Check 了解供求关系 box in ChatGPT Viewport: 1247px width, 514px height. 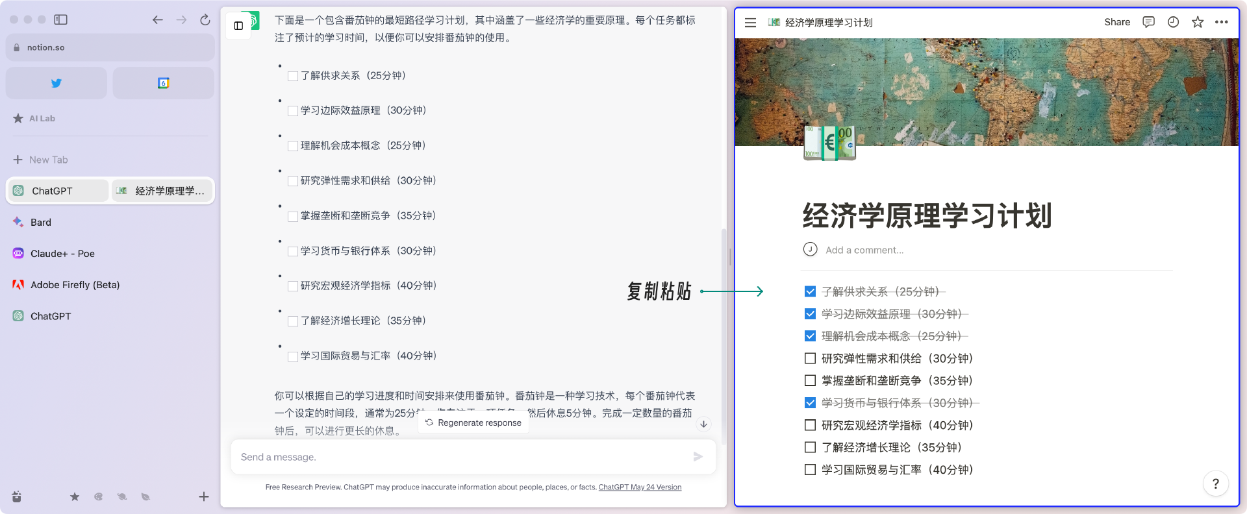click(293, 76)
